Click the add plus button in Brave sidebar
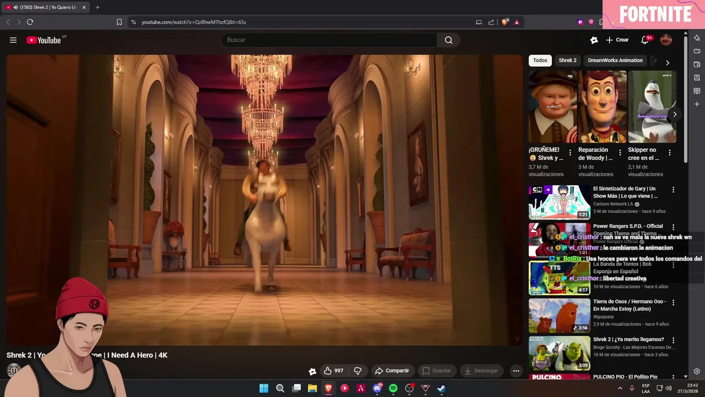Image resolution: width=705 pixels, height=397 pixels. (x=697, y=104)
